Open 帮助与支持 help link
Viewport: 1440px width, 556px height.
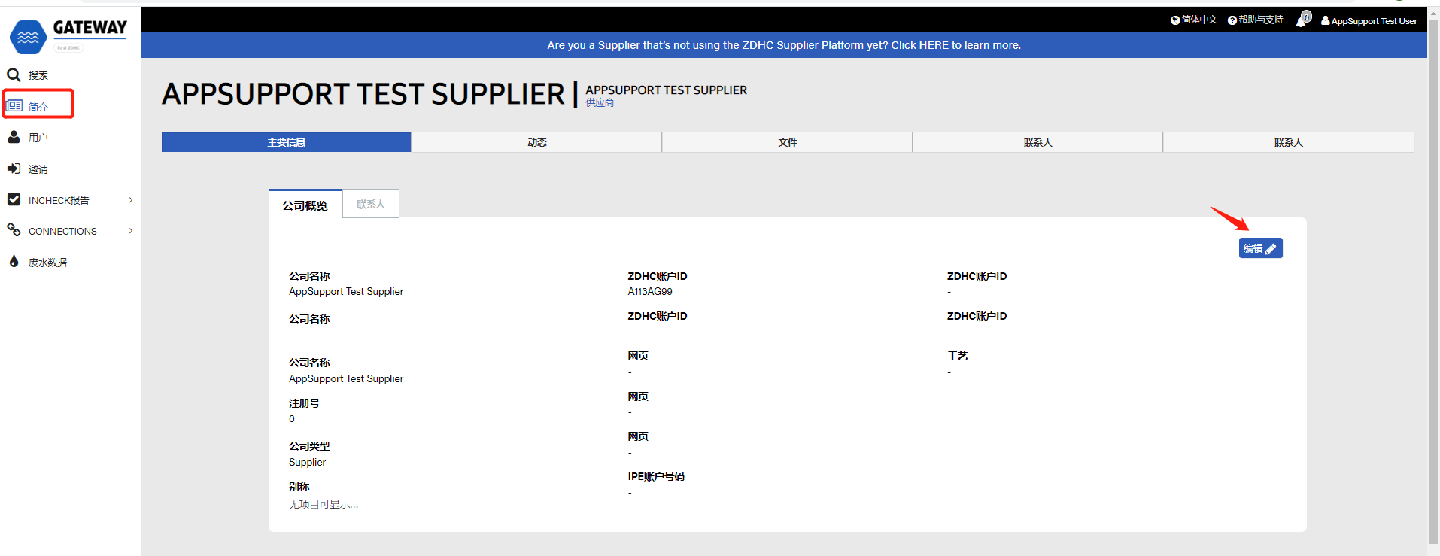click(1255, 20)
